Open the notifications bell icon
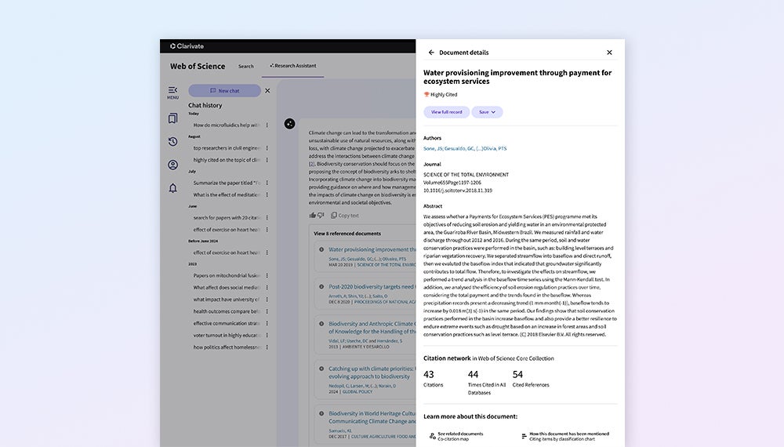Image resolution: width=784 pixels, height=447 pixels. [x=172, y=188]
